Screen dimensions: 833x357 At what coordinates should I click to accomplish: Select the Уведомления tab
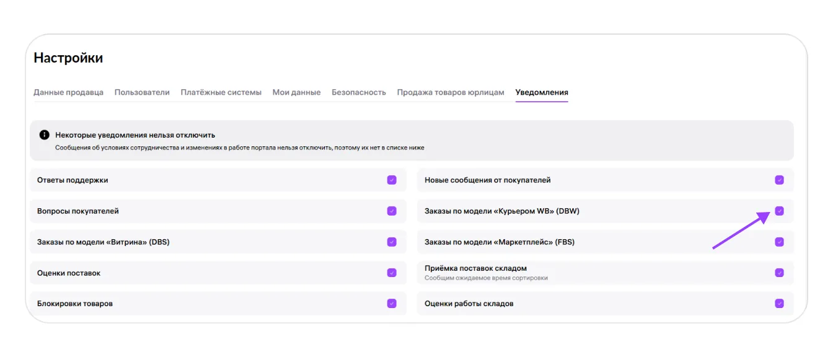coord(542,92)
